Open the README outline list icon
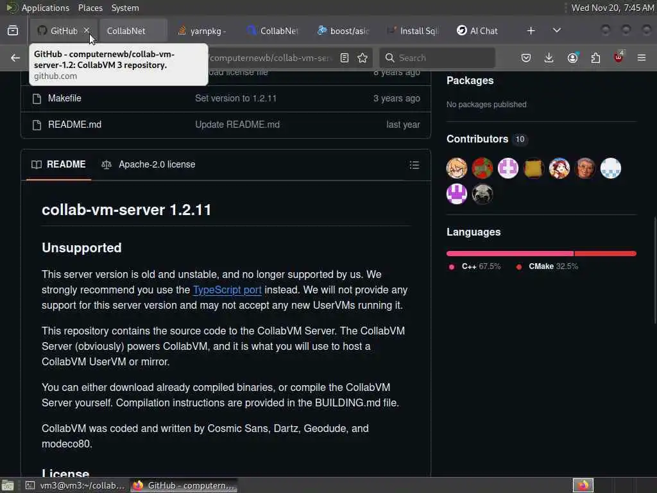The width and height of the screenshot is (657, 493). click(x=414, y=165)
